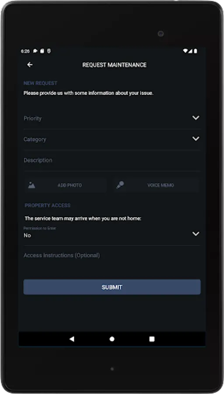The width and height of the screenshot is (224, 394).
Task: Select the Priority field
Action: pyautogui.click(x=112, y=118)
